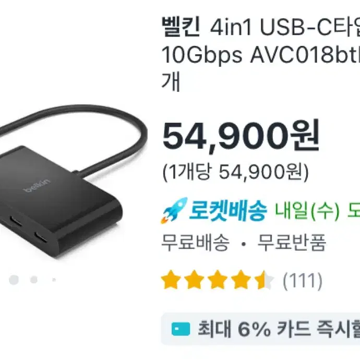Open the 최대 6% 카드 즉시할인 banner
Image resolution: width=360 pixels, height=360 pixels.
pyautogui.click(x=260, y=329)
